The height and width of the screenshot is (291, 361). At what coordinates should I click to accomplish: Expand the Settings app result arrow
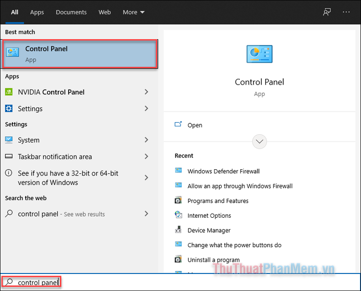click(x=146, y=108)
